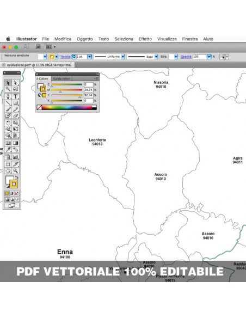Image resolution: width=246 pixels, height=318 pixels.
Task: Select the Pen tool
Action: click(8, 96)
